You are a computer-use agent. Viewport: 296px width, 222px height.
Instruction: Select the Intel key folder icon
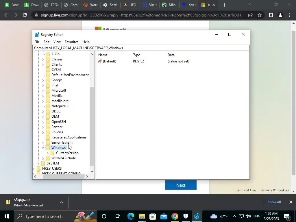pyautogui.click(x=48, y=85)
